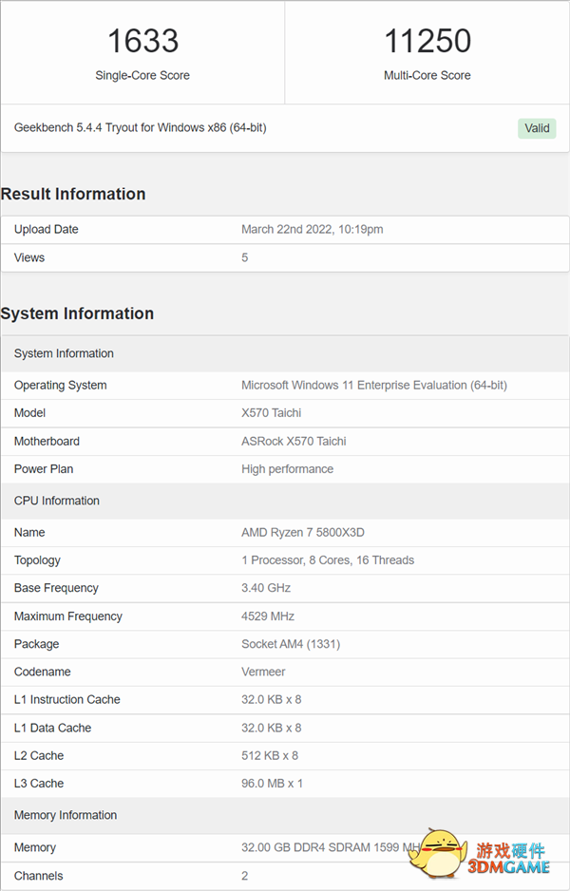The image size is (570, 891).
Task: Select the Microsoft Windows 11 Enterprise Evaluation value
Action: coord(374,386)
